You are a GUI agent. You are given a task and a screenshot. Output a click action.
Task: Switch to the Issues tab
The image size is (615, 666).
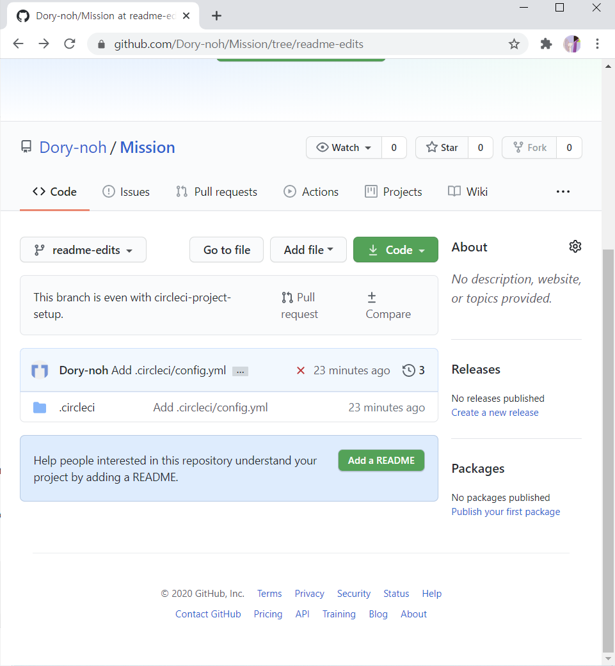tap(126, 192)
